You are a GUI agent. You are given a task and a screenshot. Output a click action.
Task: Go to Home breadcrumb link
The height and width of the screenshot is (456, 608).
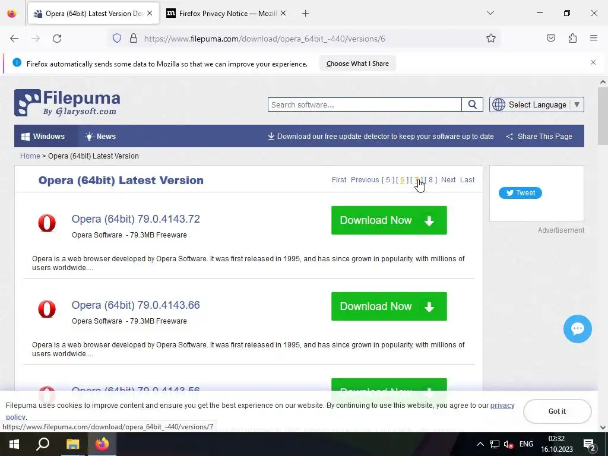pyautogui.click(x=30, y=156)
